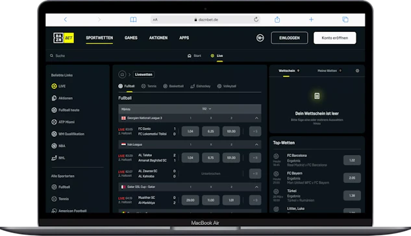Viewport: 411px width, 236px height.
Task: Click the Livewetten breadcrumb
Action: click(x=143, y=75)
